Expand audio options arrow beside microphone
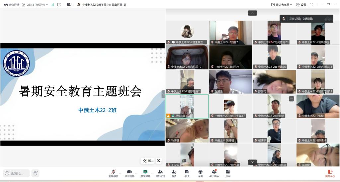Image resolution: width=340 pixels, height=182 pixels. pos(120,173)
